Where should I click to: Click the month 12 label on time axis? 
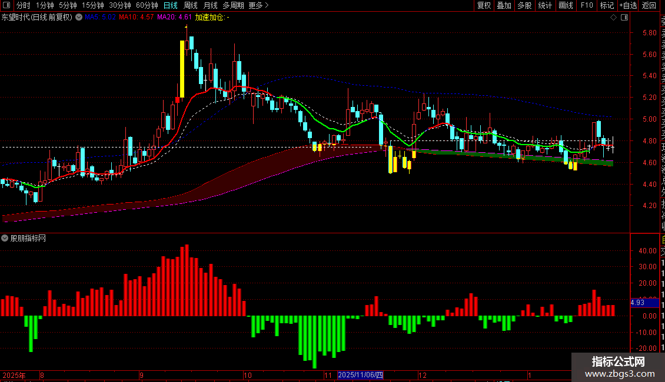(423, 375)
